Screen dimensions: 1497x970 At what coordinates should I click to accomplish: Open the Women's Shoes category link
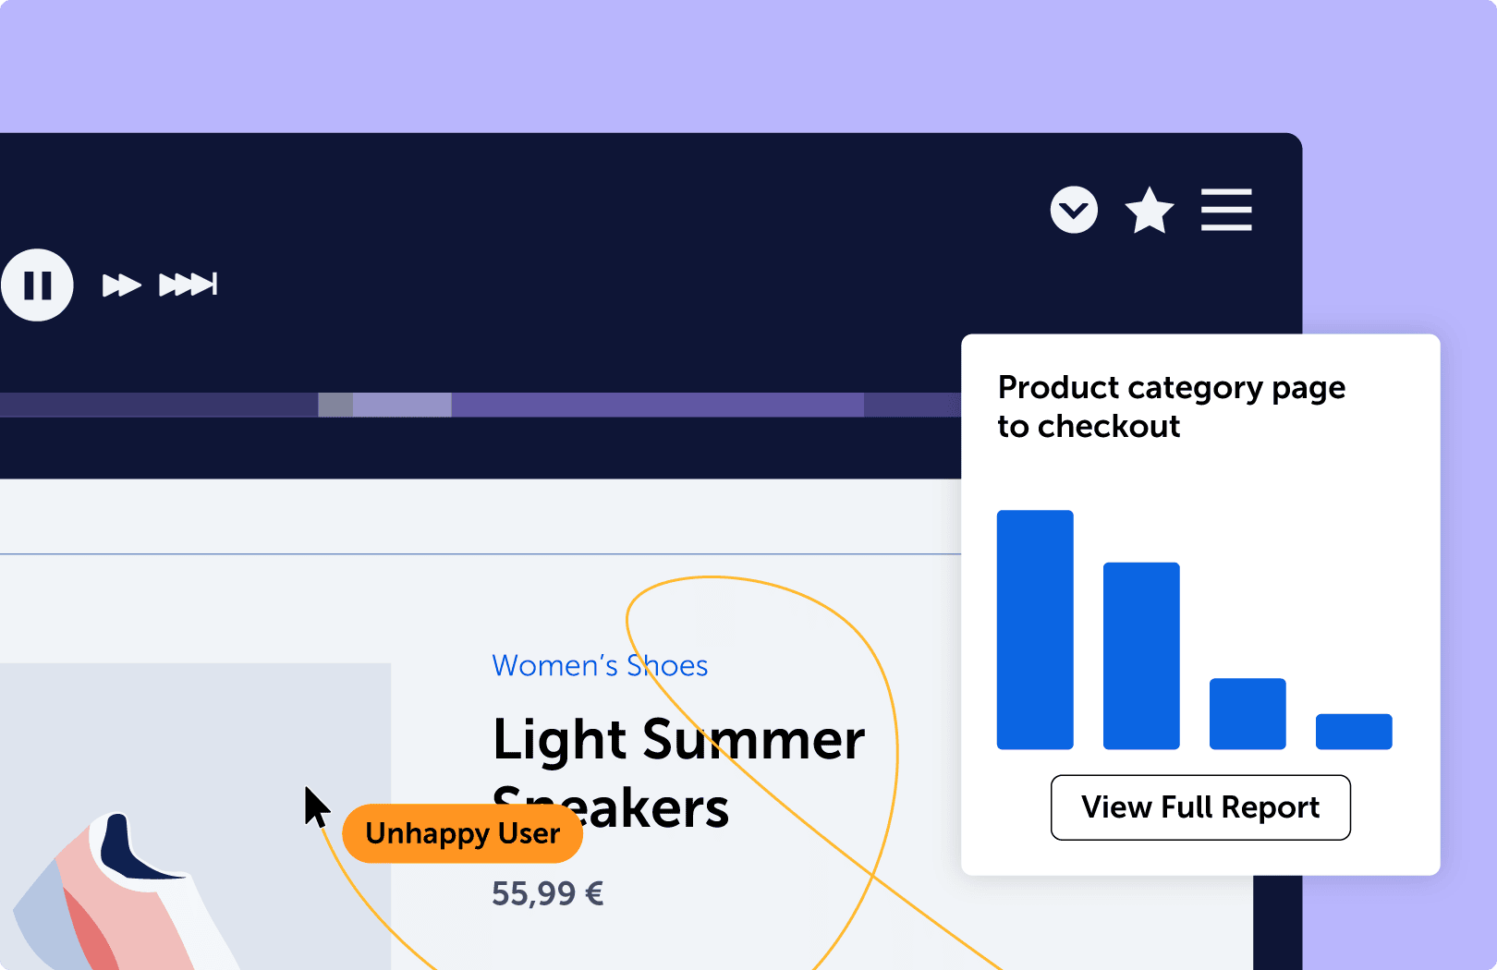pyautogui.click(x=600, y=666)
